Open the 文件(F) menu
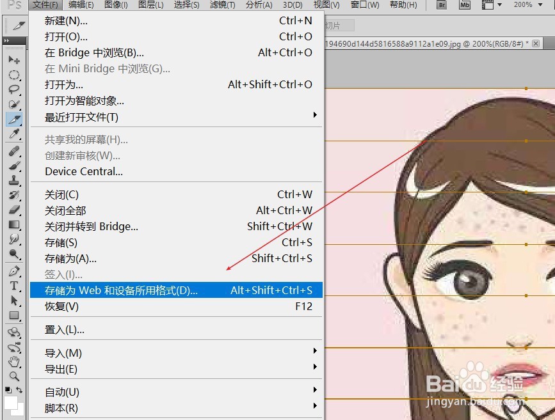 click(45, 5)
